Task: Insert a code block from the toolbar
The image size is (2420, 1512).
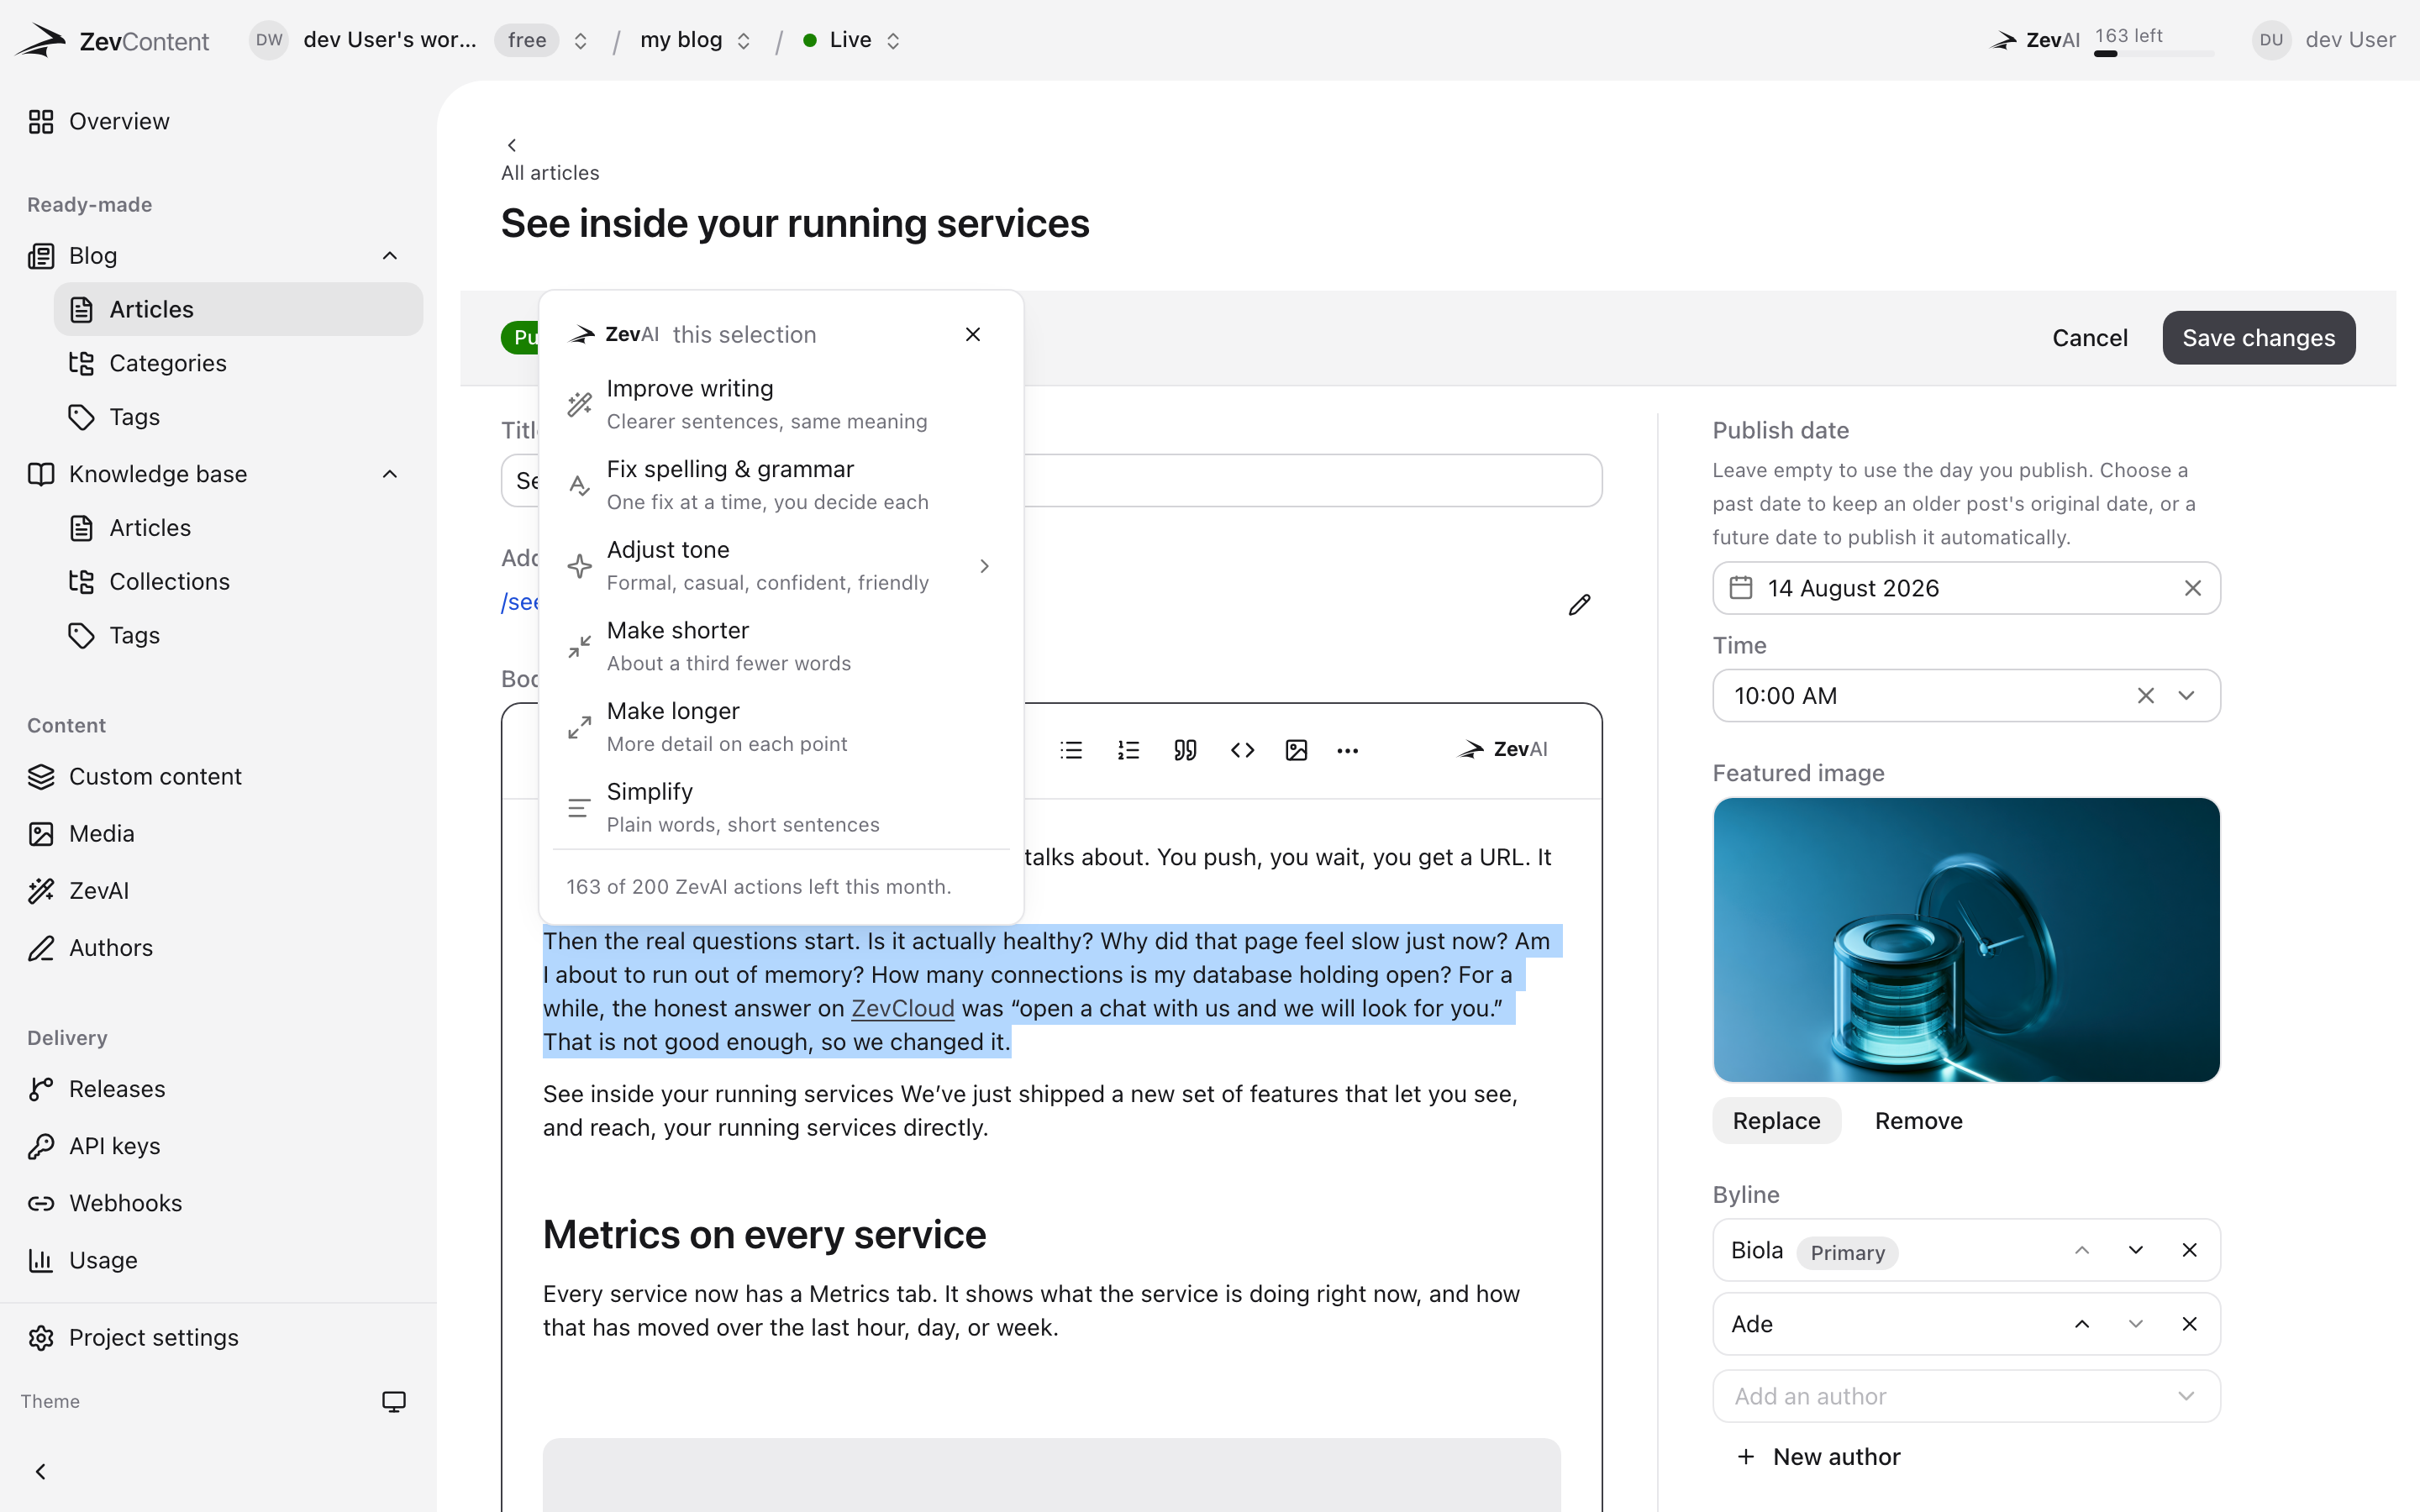Action: (x=1242, y=750)
